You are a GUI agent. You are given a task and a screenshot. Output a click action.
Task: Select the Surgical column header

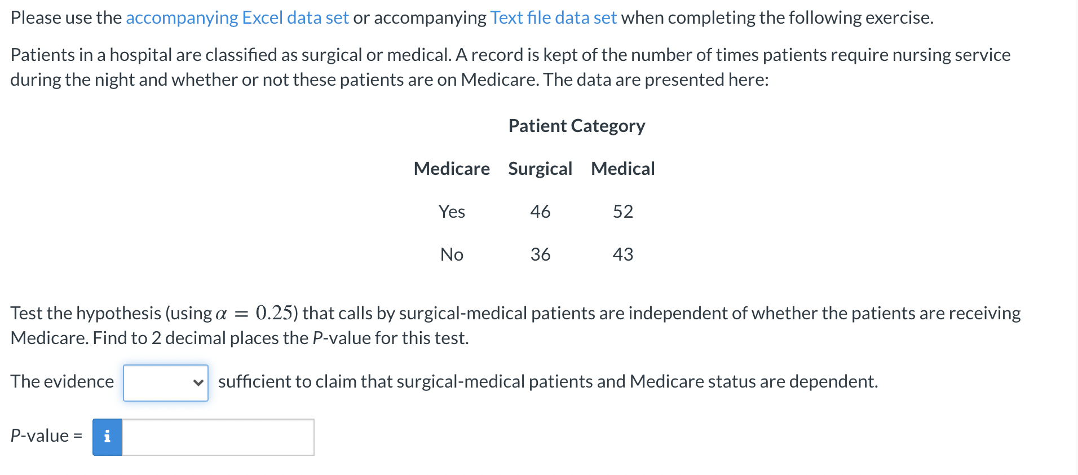[x=540, y=169]
